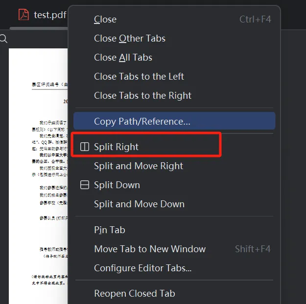The image size is (306, 304).
Task: Select Close from the context menu
Action: [105, 20]
